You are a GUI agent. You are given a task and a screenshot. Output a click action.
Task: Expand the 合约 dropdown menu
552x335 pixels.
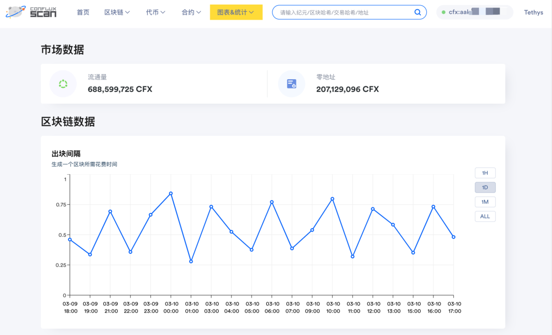pos(191,12)
